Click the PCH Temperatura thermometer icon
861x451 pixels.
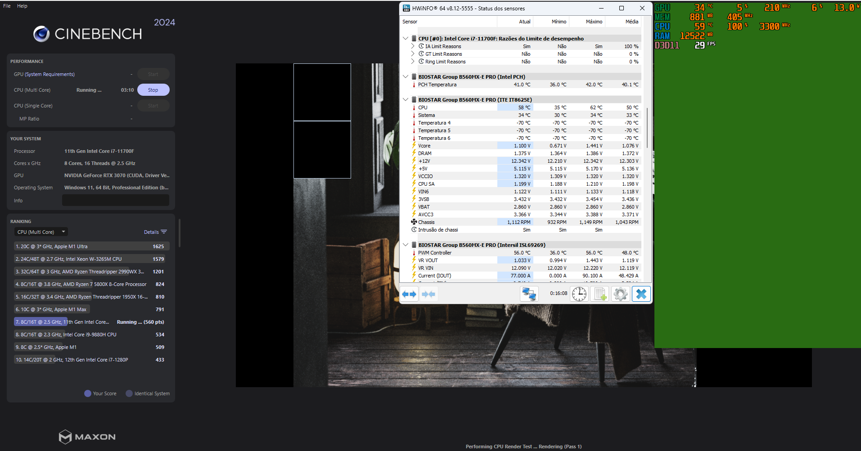click(414, 85)
